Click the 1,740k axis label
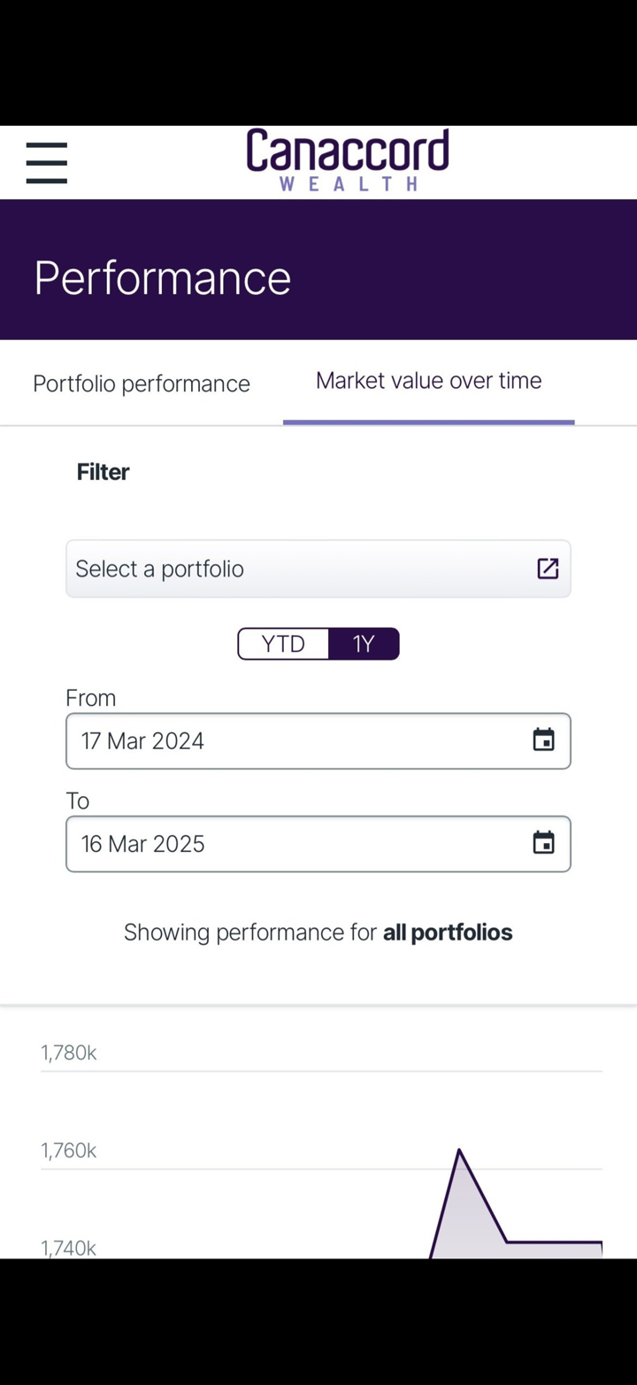The height and width of the screenshot is (1385, 637). [x=68, y=1248]
